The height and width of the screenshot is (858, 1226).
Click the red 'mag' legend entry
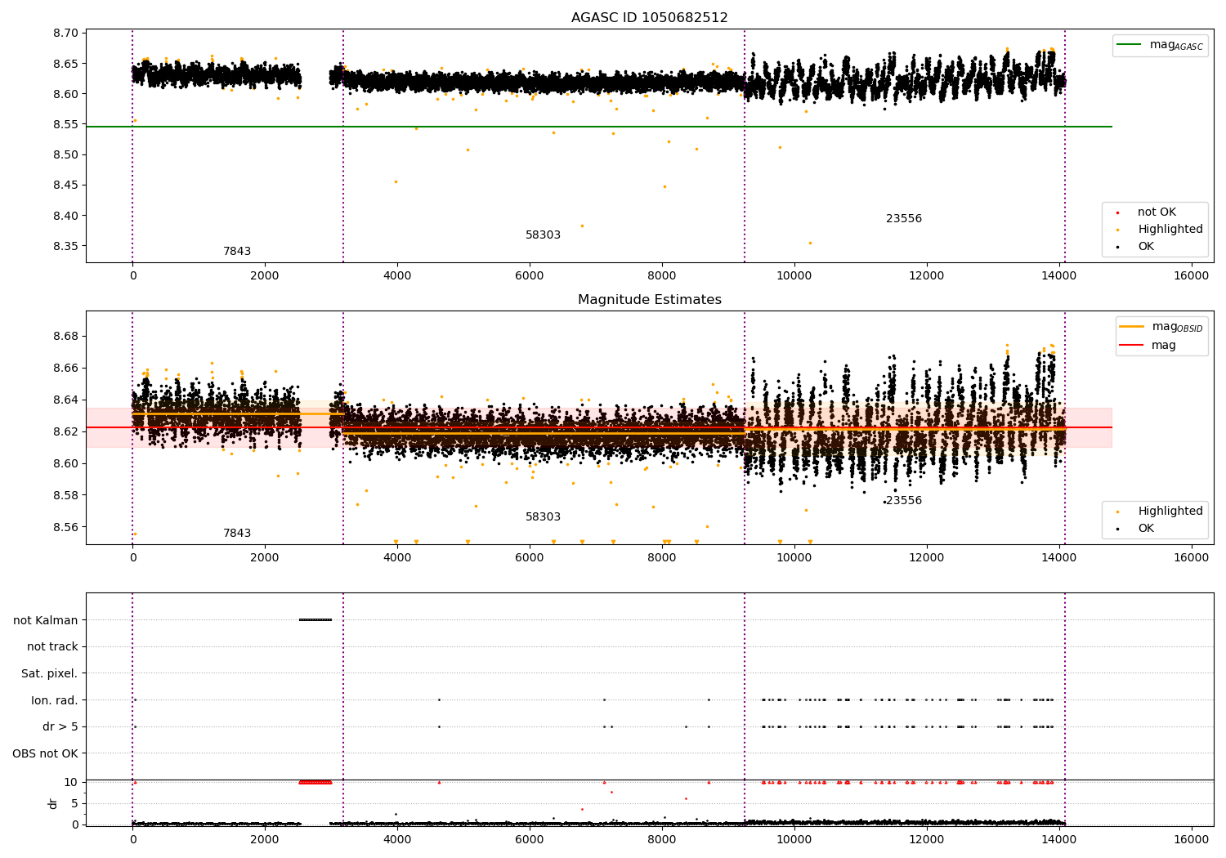tap(1148, 346)
